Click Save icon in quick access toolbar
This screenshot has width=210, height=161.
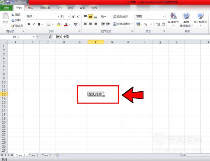(x=8, y=2)
